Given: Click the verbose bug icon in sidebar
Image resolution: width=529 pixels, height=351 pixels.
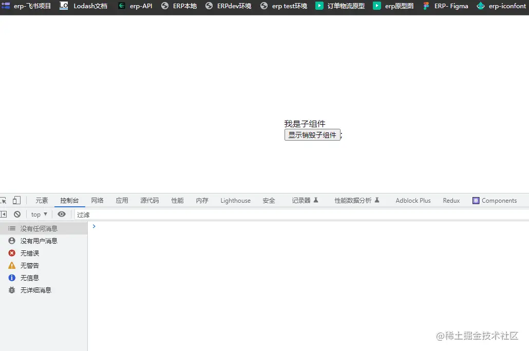Looking at the screenshot, I should (x=12, y=290).
